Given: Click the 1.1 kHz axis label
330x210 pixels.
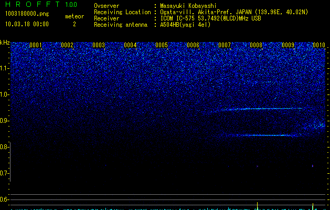Looking at the screenshot, I should pos(4,68).
